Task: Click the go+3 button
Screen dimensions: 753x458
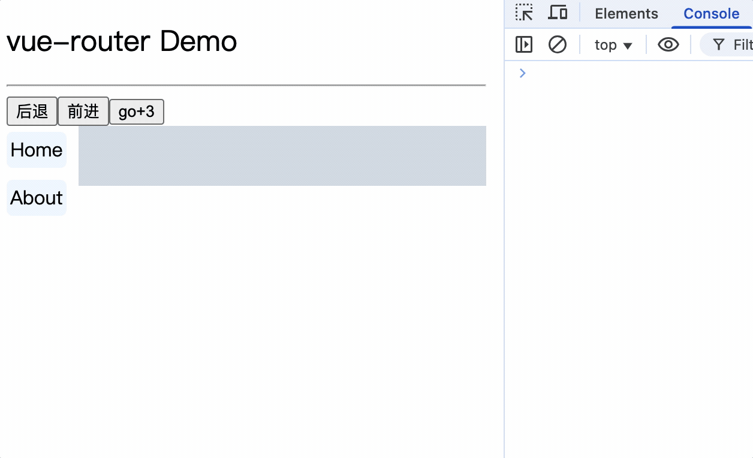Action: pos(136,112)
